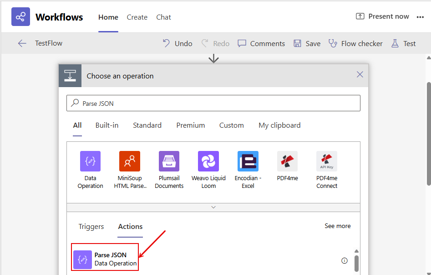Select the Data Operation connector icon
Screen dimensions: 431x275
(90, 161)
